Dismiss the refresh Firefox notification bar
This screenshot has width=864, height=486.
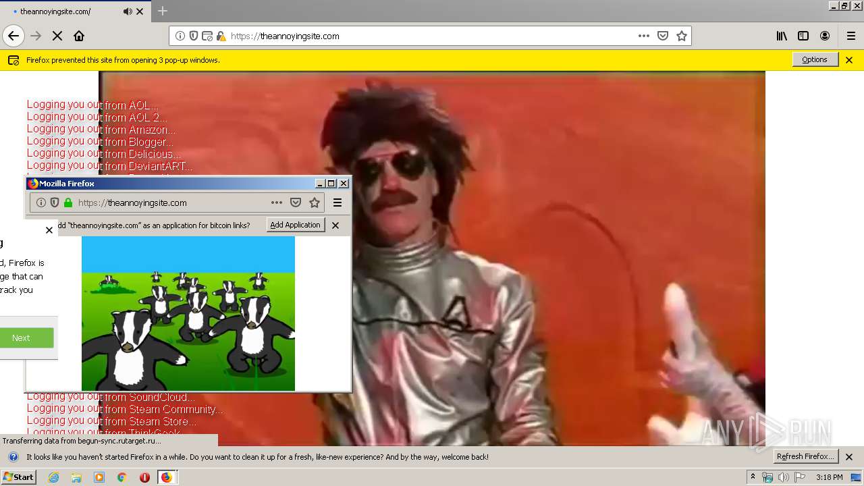pos(849,457)
